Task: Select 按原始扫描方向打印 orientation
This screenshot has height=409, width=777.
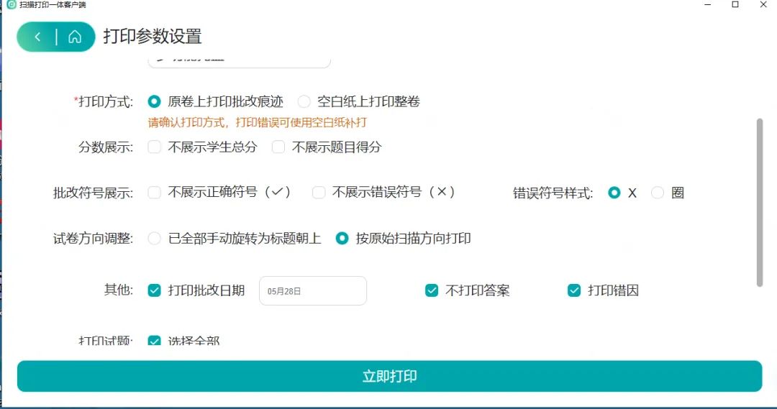Action: [342, 238]
